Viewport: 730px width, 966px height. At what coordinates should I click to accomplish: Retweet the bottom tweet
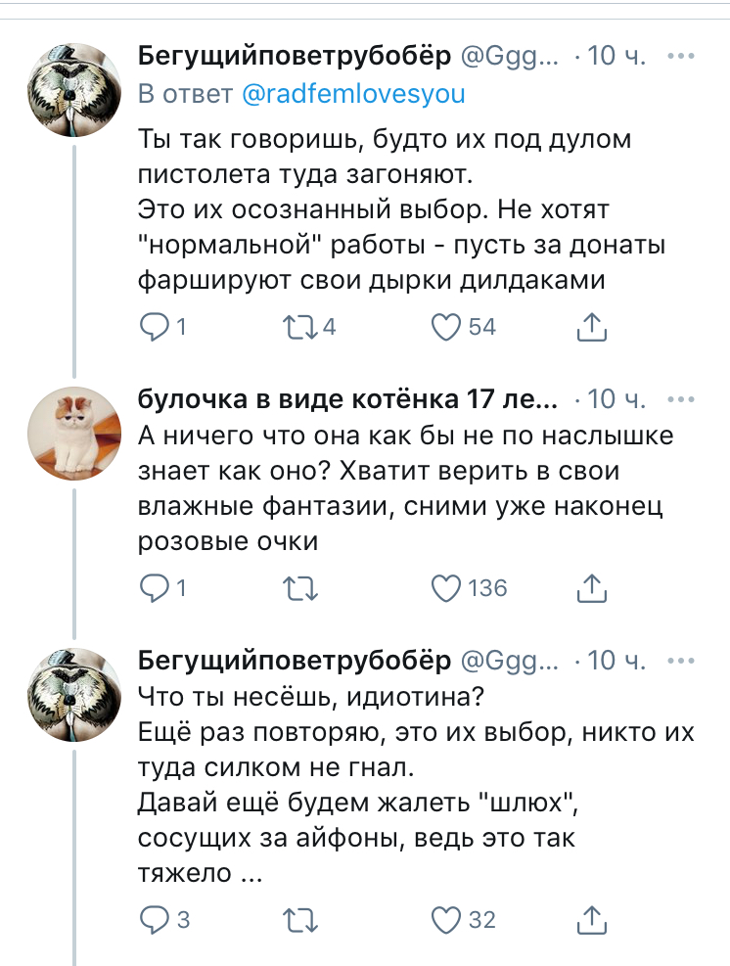297,919
